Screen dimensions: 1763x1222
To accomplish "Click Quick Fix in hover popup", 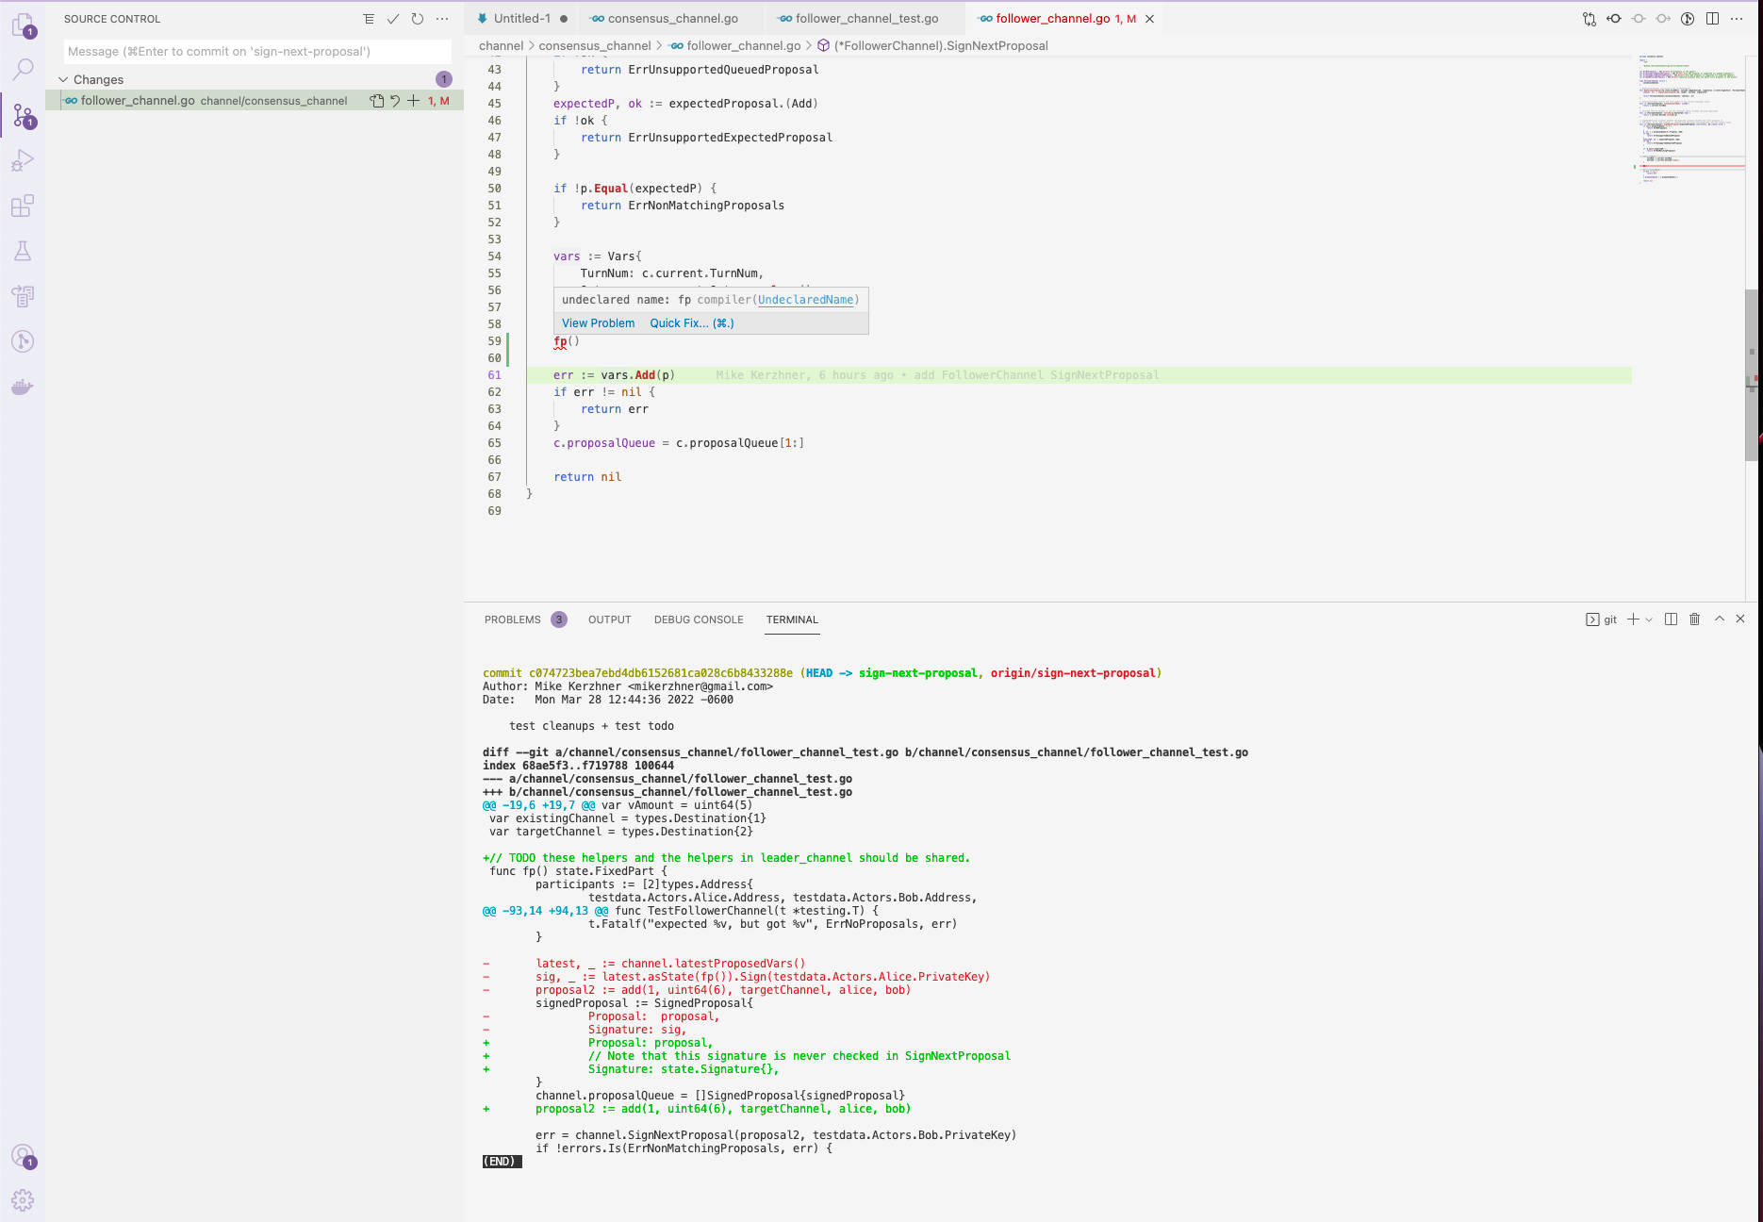I will [x=691, y=323].
